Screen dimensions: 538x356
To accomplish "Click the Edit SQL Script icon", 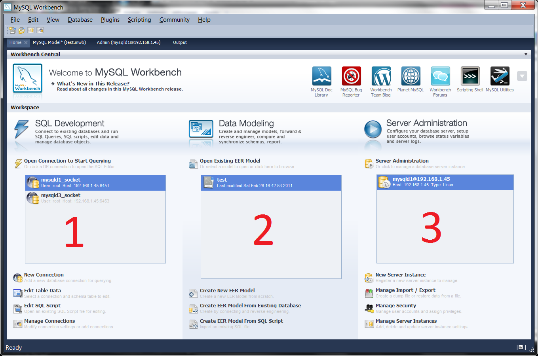I will point(18,309).
